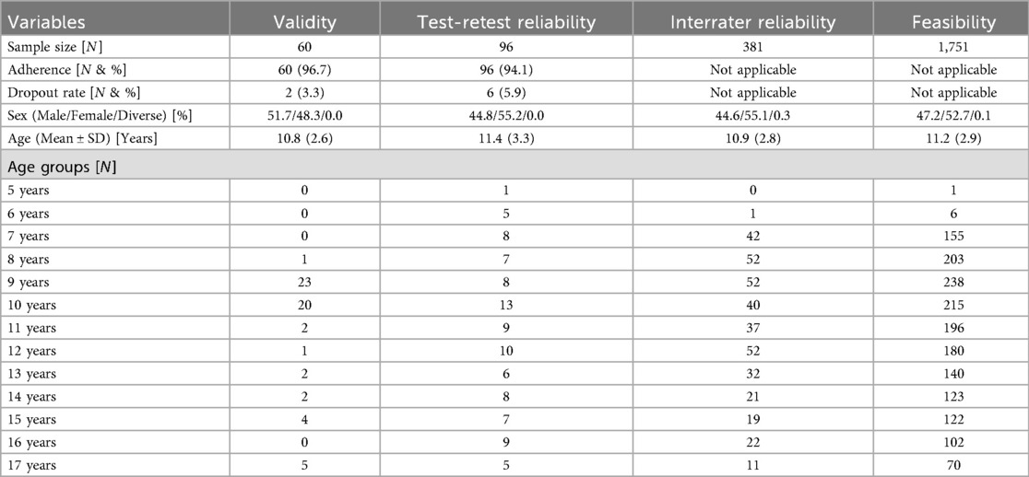
Task: Click the 9 years row label
Action: (29, 283)
